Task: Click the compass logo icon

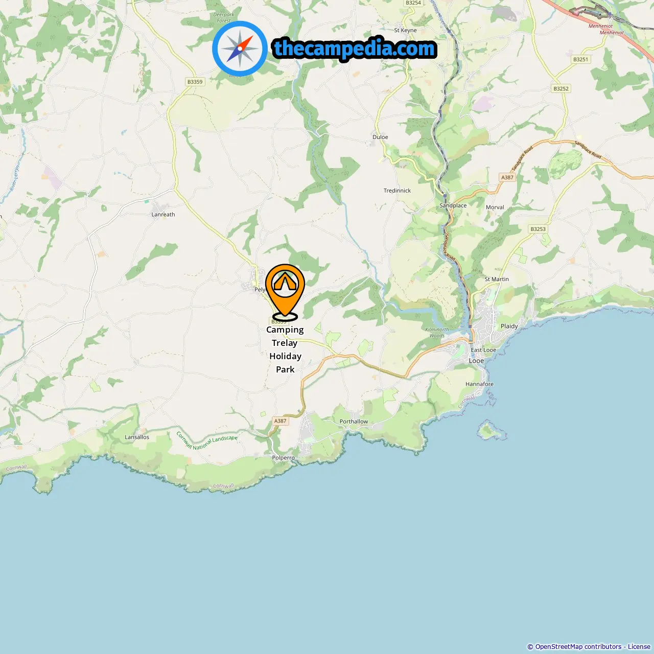Action: click(x=240, y=49)
